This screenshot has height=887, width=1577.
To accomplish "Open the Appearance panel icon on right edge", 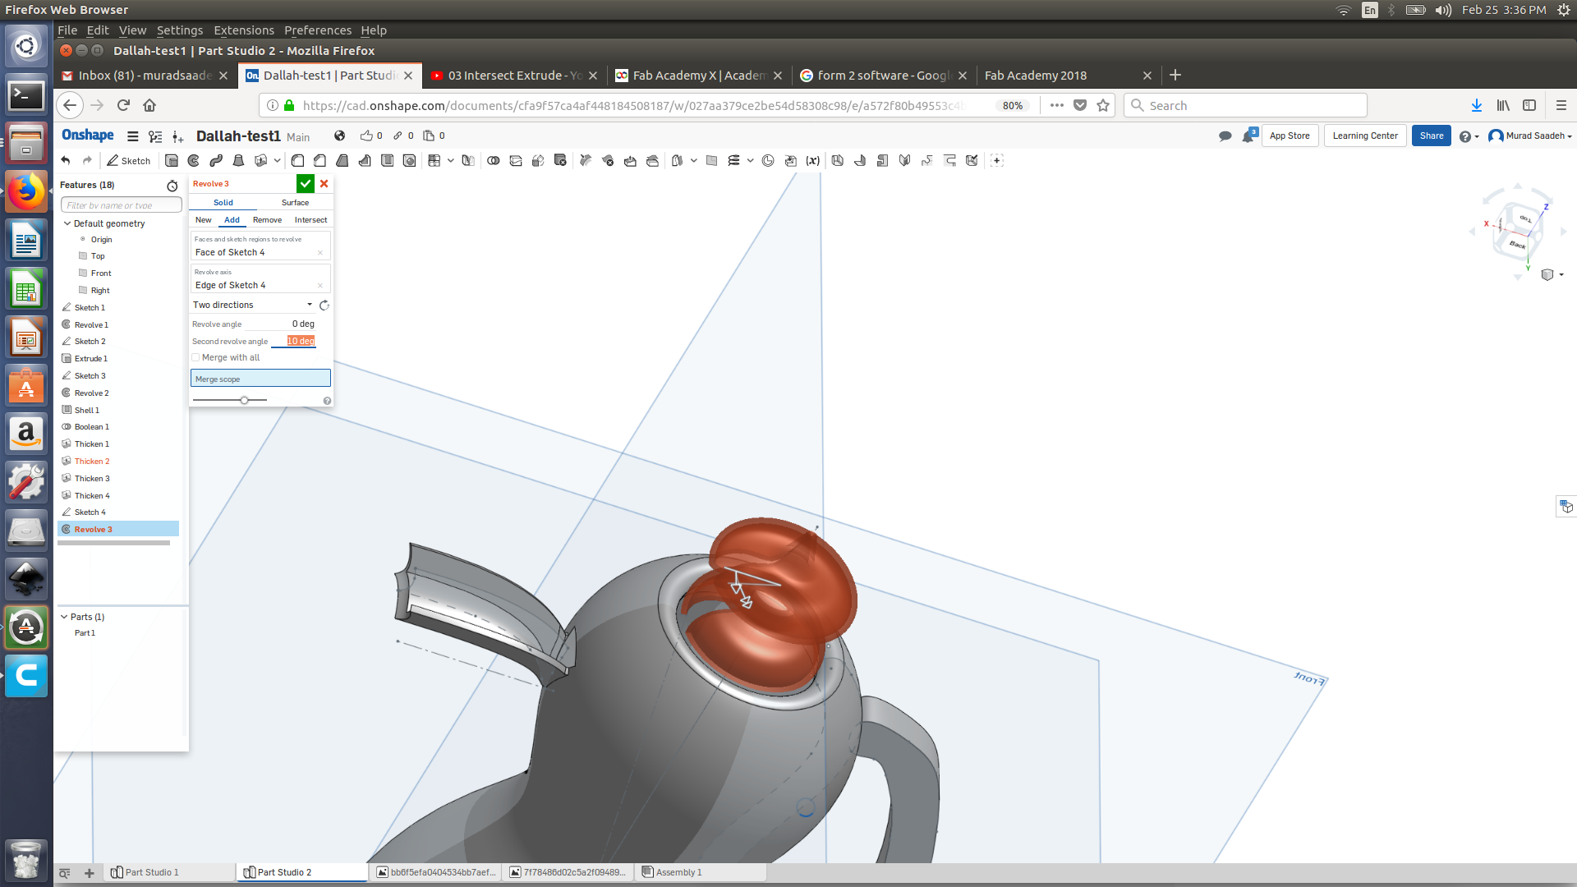I will [1566, 507].
